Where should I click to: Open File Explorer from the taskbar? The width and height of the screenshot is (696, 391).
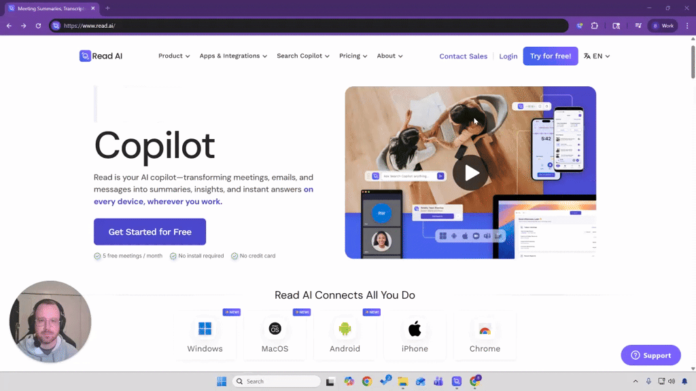pos(402,381)
